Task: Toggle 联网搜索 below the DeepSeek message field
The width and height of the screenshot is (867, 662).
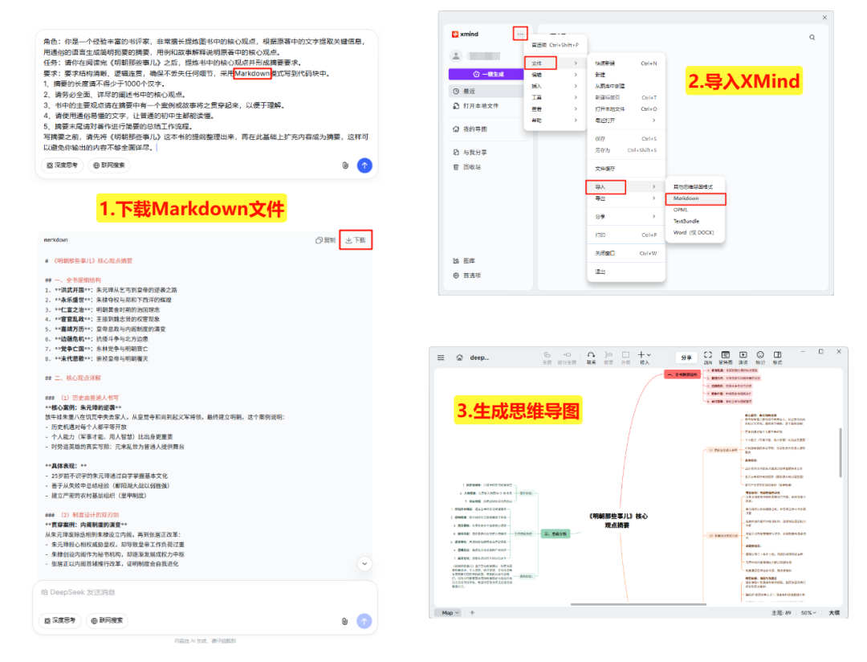Action: 108,621
